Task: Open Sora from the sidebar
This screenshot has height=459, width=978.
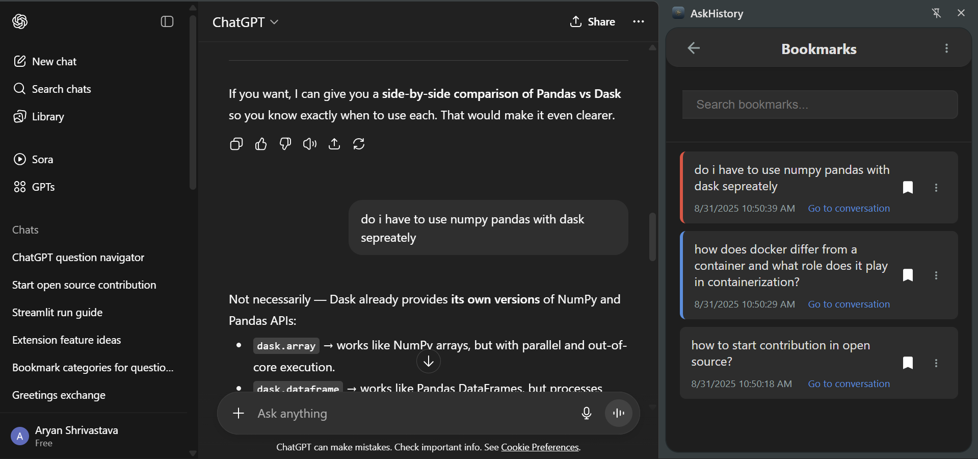Action: pyautogui.click(x=33, y=160)
